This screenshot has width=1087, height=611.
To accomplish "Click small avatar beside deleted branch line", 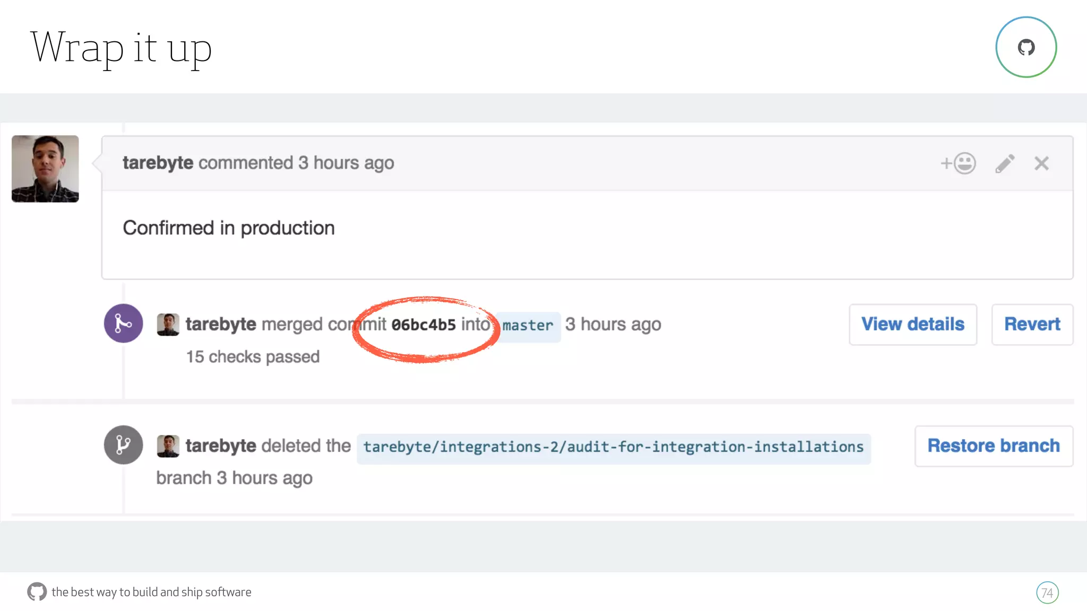I will pos(168,446).
